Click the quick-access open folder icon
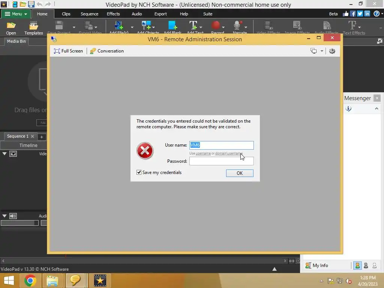 23,4
